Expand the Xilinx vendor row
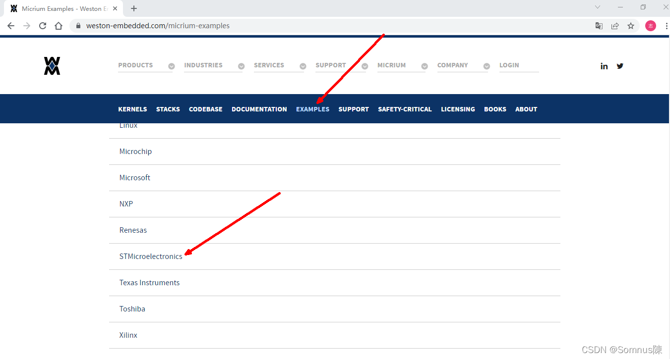670x359 pixels. click(x=335, y=335)
